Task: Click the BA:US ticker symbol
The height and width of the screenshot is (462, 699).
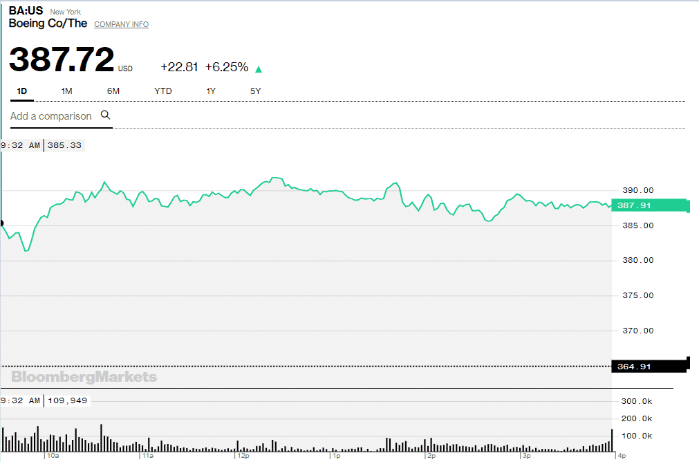Action: click(26, 10)
